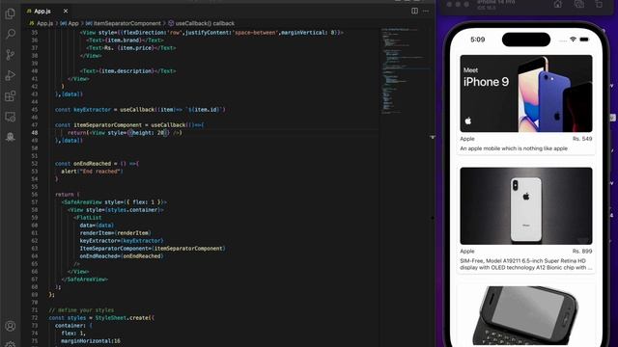This screenshot has width=618, height=347.
Task: Click 'FlatList' tag on line 59
Action: pos(89,218)
